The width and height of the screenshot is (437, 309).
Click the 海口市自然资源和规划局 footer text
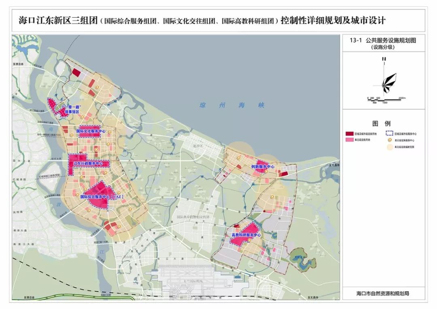coord(383,293)
